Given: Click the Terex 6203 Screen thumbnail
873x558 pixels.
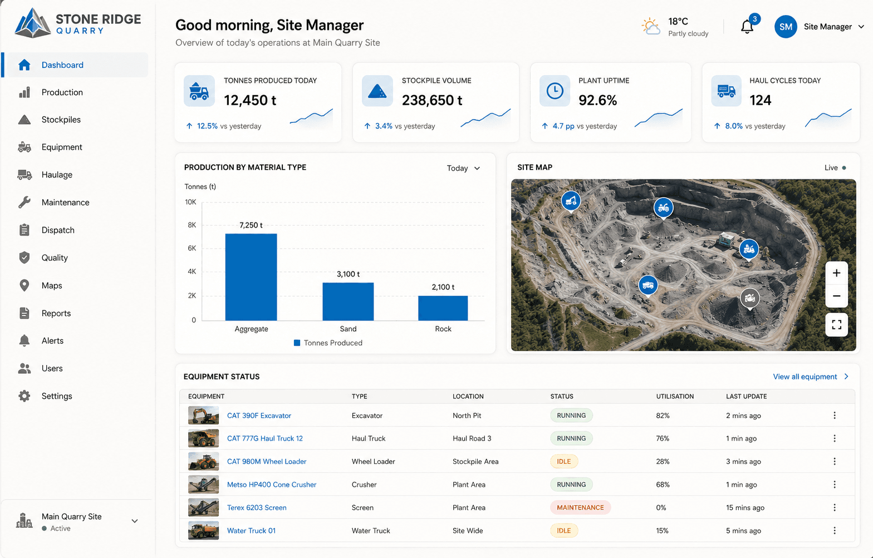Looking at the screenshot, I should [203, 507].
